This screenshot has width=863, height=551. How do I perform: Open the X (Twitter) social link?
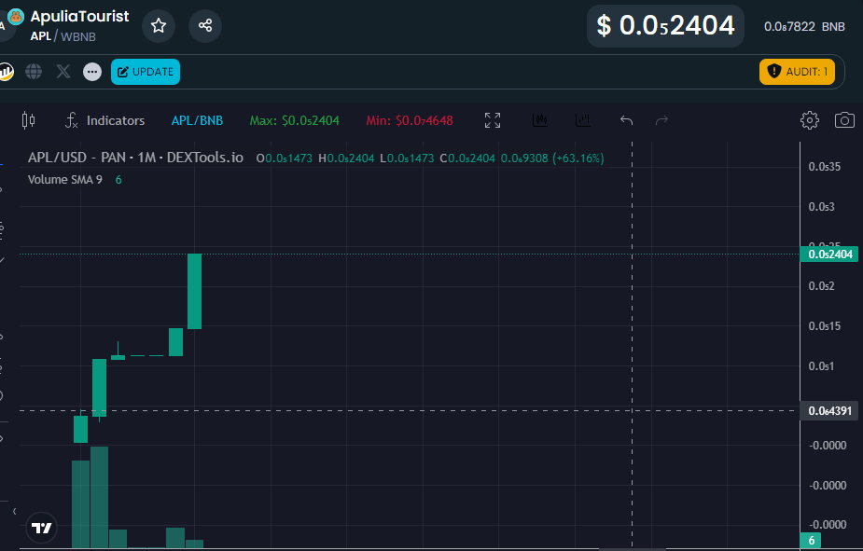click(63, 72)
